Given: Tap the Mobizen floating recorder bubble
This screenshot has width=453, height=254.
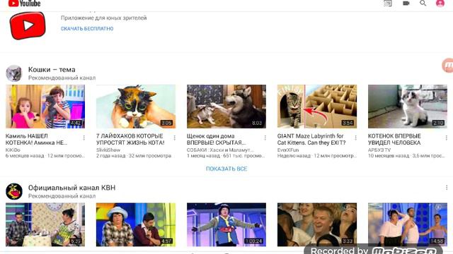Looking at the screenshot, I should 448,66.
